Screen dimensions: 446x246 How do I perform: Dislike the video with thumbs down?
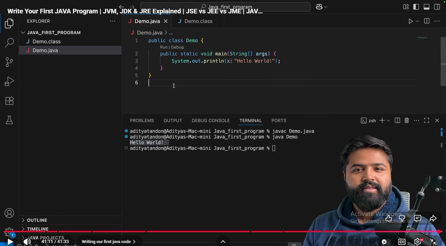pos(403,218)
